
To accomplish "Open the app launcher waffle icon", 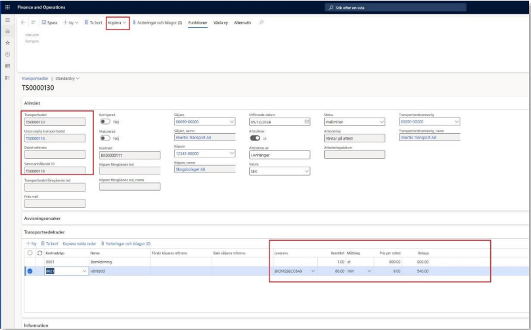I will click(8, 7).
